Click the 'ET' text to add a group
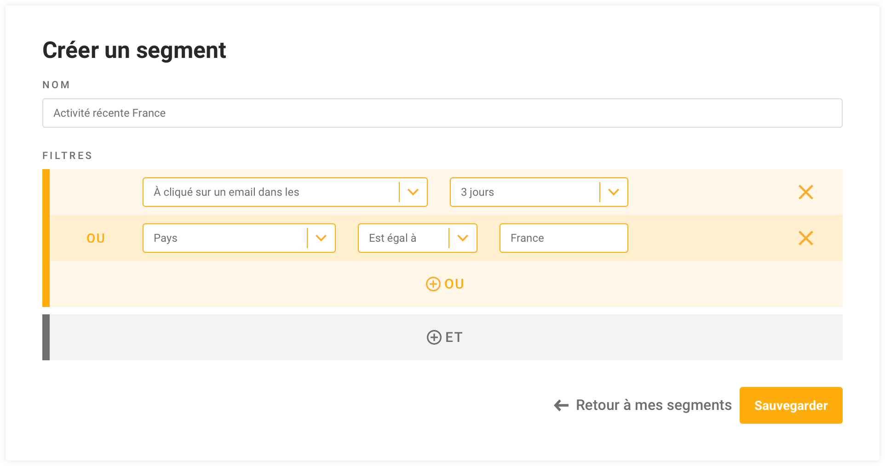885x466 pixels. click(x=454, y=337)
